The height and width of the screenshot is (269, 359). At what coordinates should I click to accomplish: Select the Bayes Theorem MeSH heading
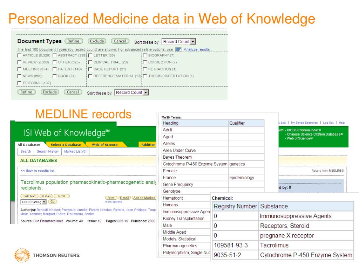195,157
